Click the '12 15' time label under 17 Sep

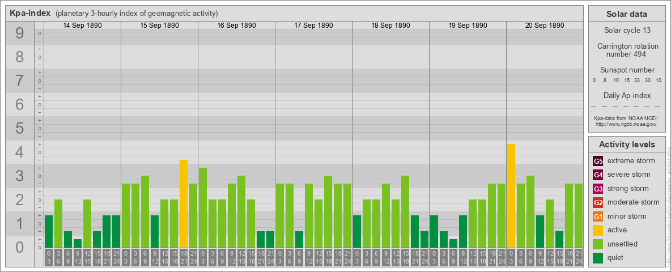pyautogui.click(x=318, y=258)
